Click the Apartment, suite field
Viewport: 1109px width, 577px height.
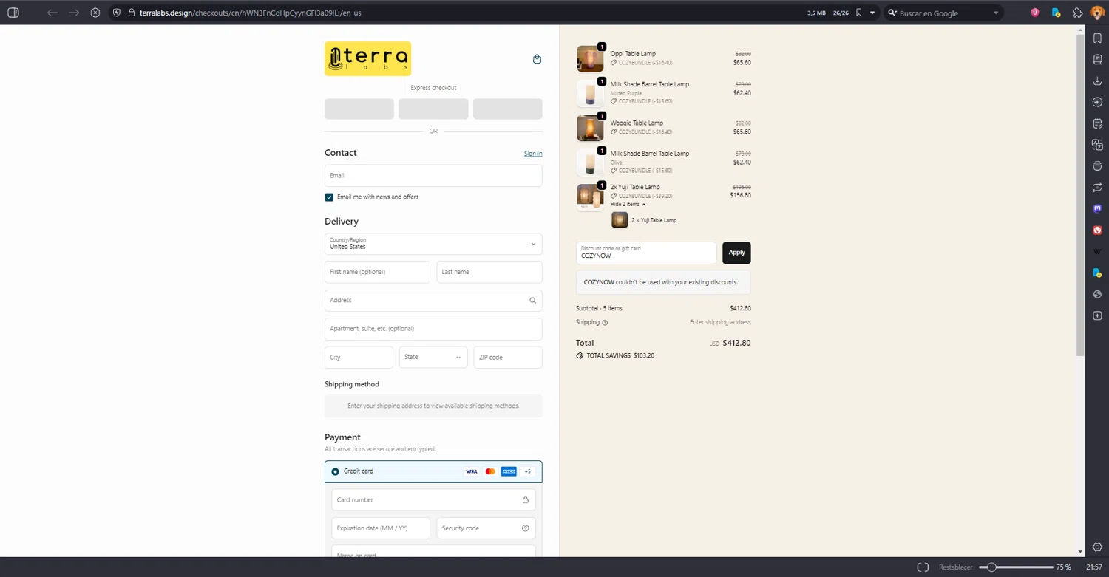tap(433, 329)
